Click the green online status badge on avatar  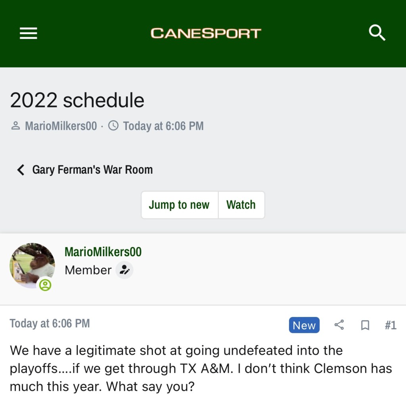click(x=45, y=284)
